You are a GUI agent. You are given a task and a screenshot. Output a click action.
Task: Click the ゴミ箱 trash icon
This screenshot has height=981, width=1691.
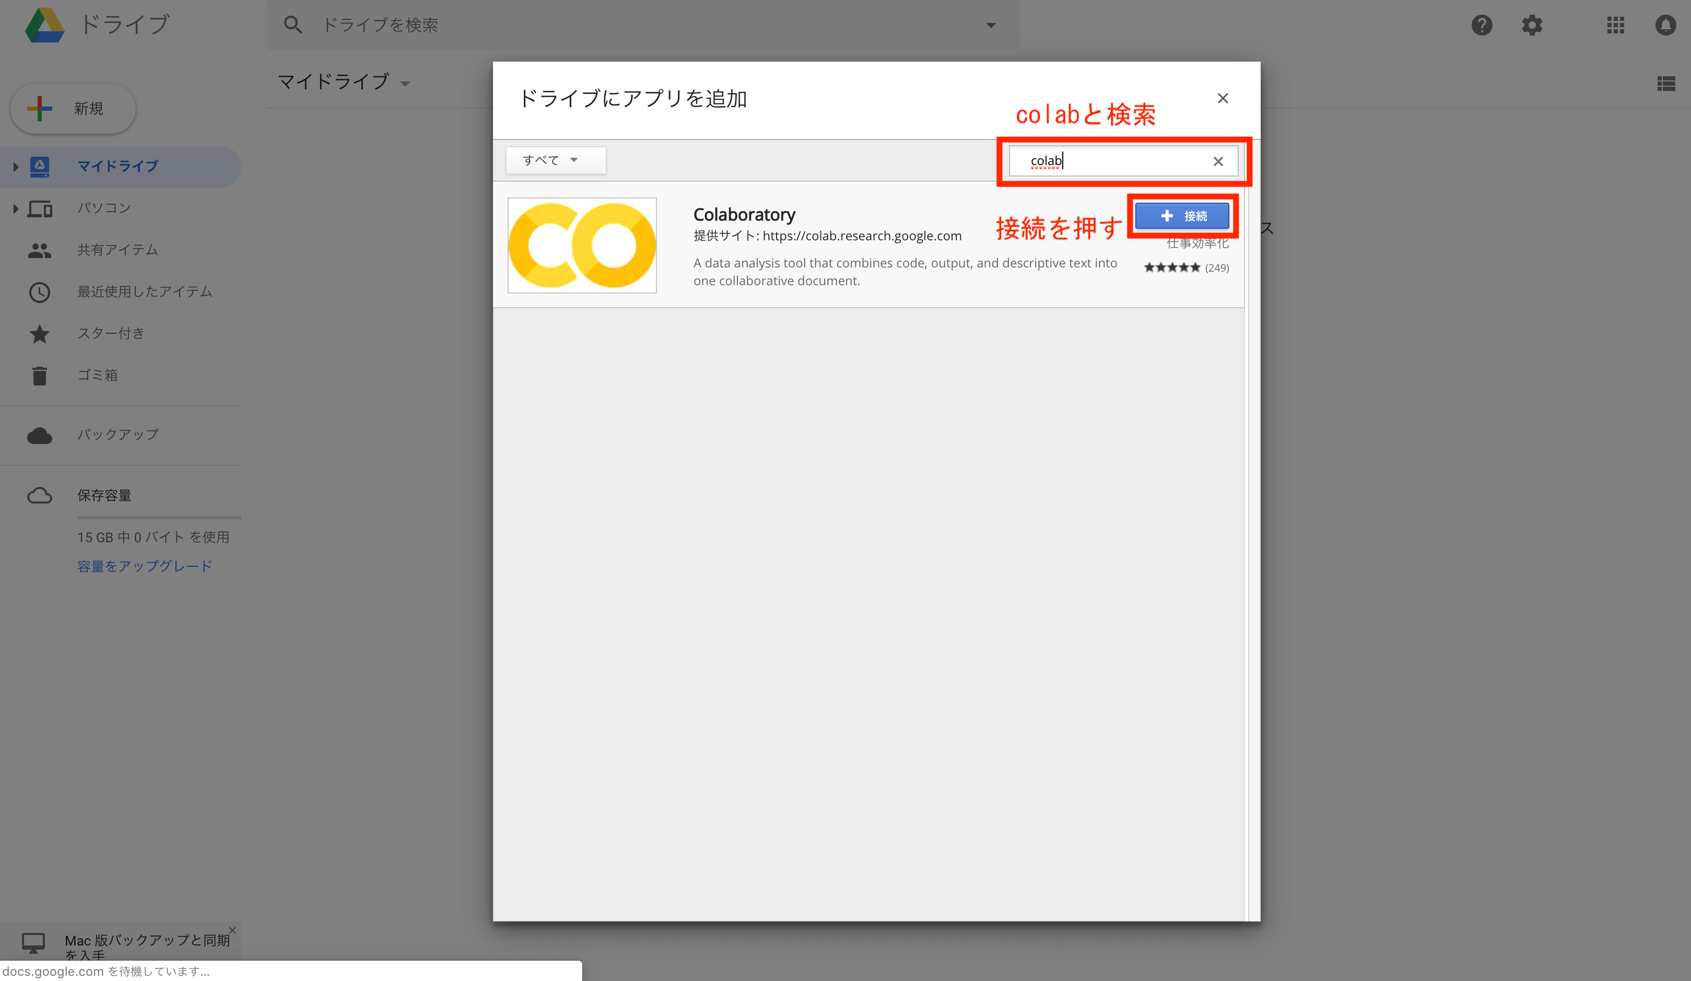point(40,376)
